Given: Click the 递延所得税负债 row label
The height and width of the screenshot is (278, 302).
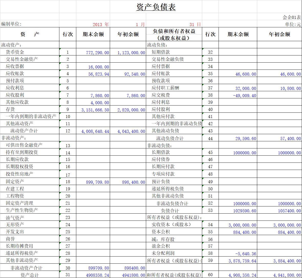Looking at the screenshot, I should click(168, 189).
